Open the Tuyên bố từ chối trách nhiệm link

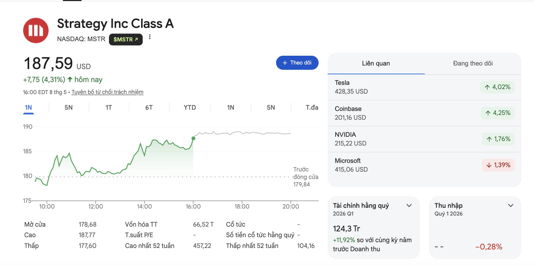(x=107, y=92)
